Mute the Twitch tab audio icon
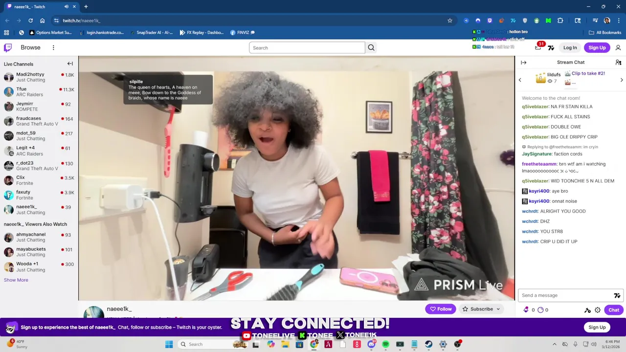The height and width of the screenshot is (352, 626). (x=66, y=6)
